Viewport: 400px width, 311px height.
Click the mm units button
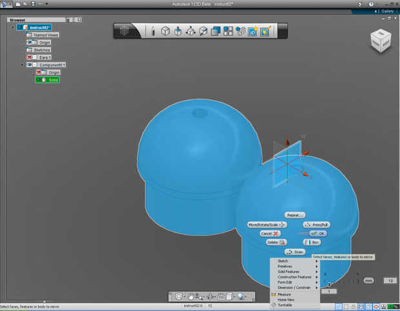coord(368,281)
